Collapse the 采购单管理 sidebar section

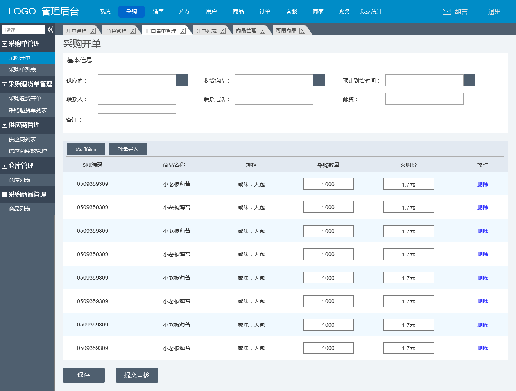(5, 44)
